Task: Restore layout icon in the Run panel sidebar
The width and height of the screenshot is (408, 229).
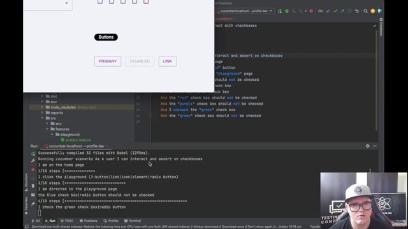Action: point(33,195)
